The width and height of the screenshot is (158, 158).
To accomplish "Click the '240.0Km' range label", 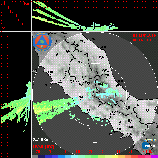I will [x=41, y=140].
